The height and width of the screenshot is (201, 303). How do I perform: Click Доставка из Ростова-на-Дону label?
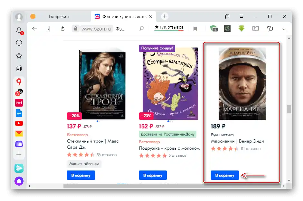167,134
